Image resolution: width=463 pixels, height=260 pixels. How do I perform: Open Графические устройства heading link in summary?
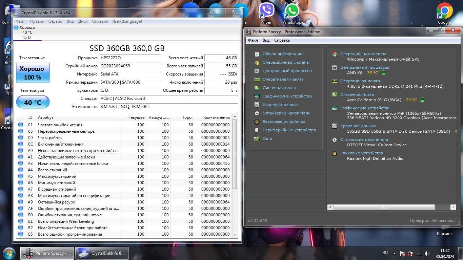tap(365, 108)
